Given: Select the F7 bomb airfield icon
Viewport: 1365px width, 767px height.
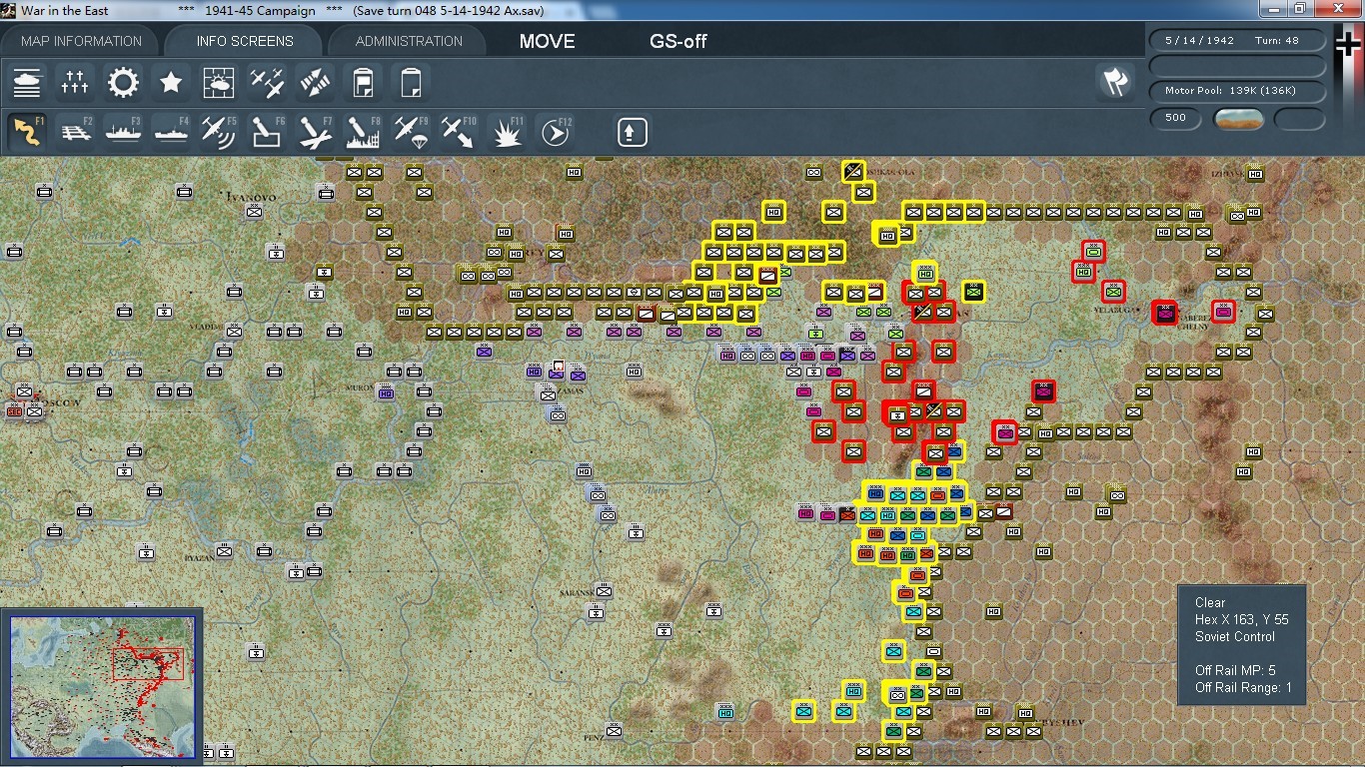Looking at the screenshot, I should tap(315, 132).
